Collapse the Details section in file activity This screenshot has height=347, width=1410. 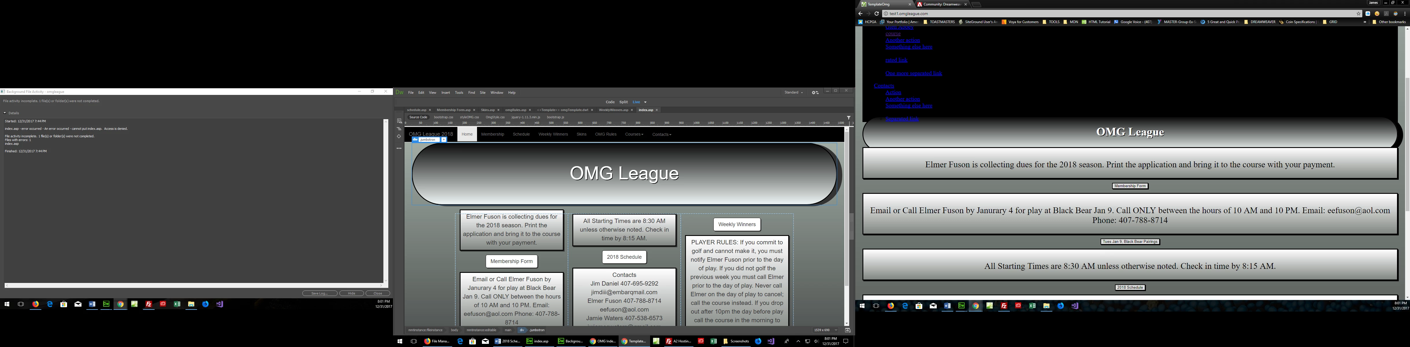5,113
